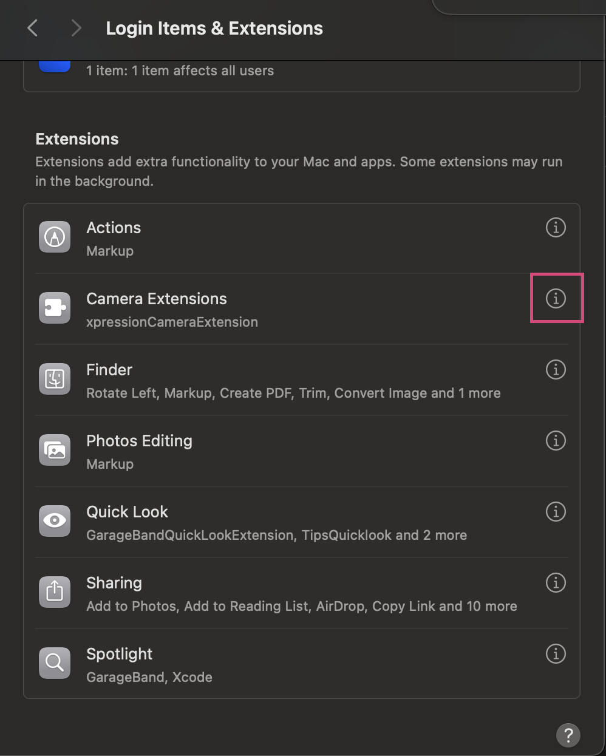Open Photos Editing info details
Viewport: 606px width, 756px height.
point(556,440)
